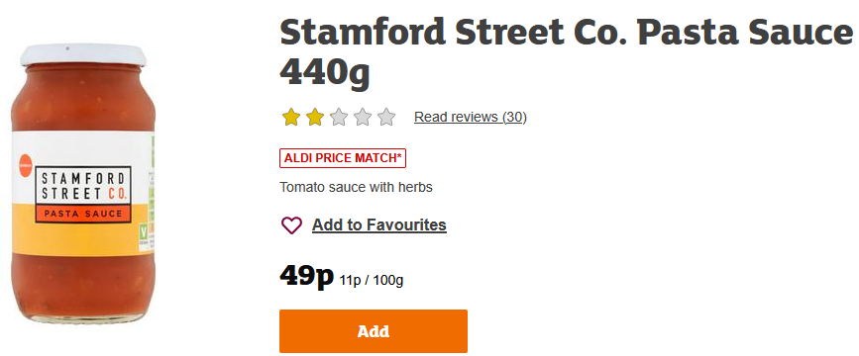
Task: Click the fifth grey rating star
Action: 386,117
